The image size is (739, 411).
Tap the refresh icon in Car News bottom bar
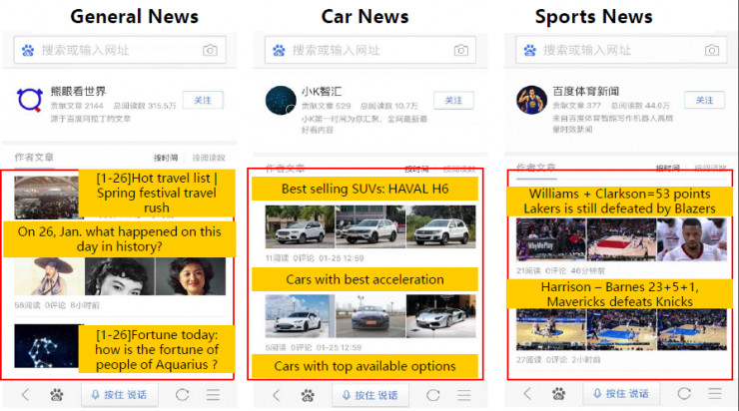[432, 395]
